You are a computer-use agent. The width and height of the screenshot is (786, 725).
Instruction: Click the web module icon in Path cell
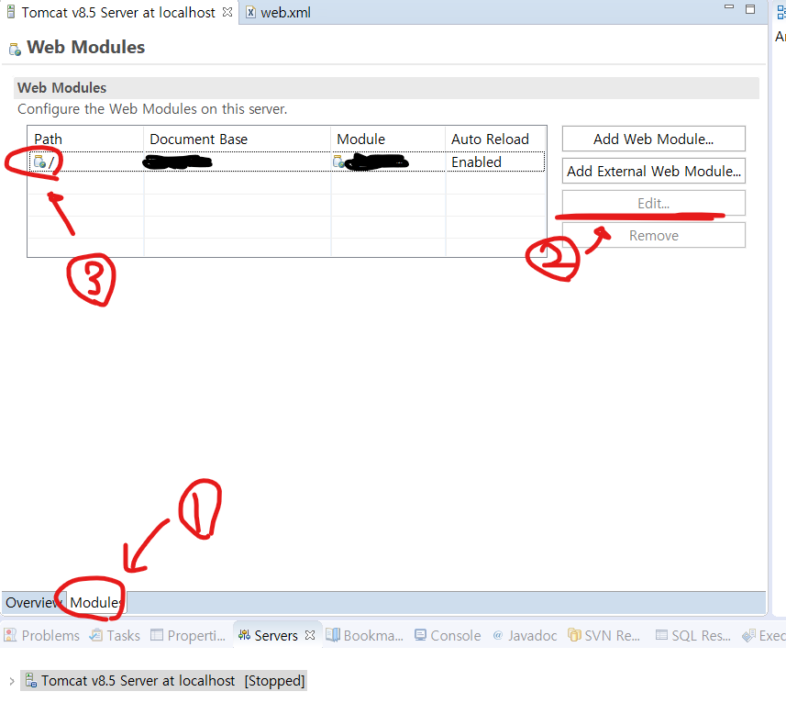pos(39,162)
